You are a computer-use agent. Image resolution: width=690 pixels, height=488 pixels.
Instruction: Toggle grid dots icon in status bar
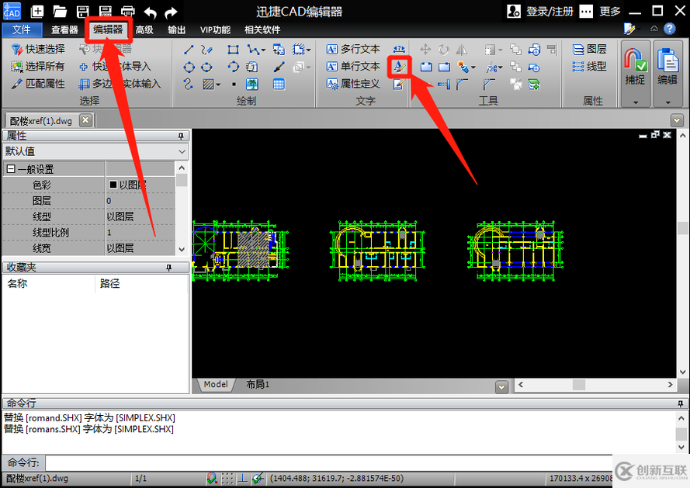coord(227,478)
